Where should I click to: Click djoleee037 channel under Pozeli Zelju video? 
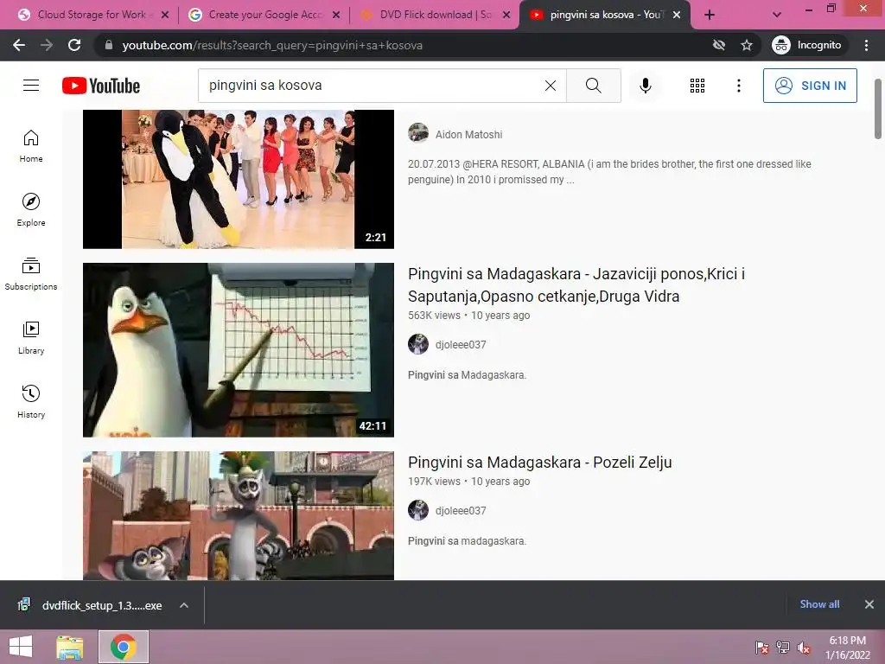(x=461, y=510)
